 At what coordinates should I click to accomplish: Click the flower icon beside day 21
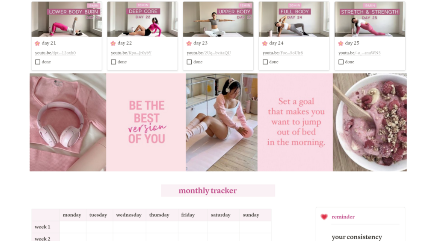tap(37, 43)
